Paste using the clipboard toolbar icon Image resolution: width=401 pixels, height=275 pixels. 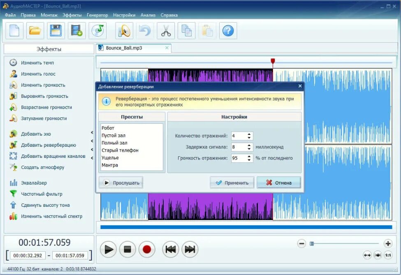tap(207, 31)
